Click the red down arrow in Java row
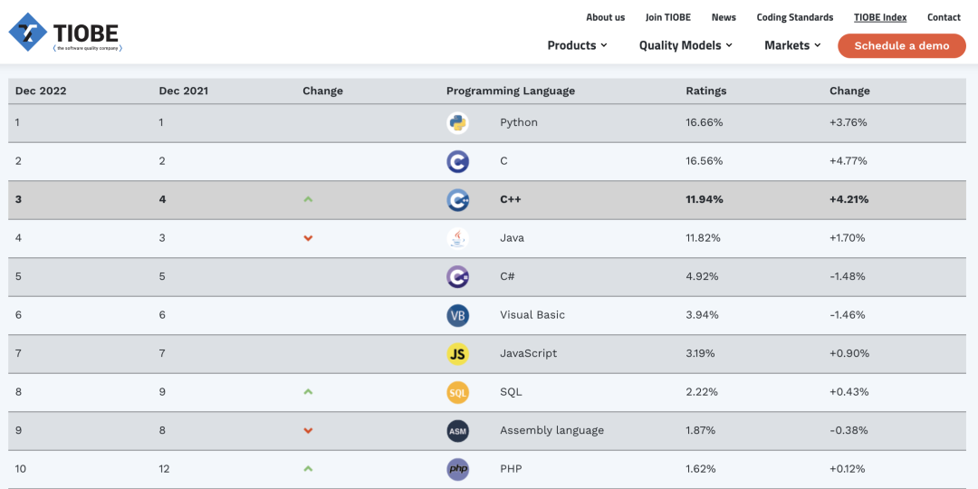This screenshot has height=489, width=978. coord(308,238)
